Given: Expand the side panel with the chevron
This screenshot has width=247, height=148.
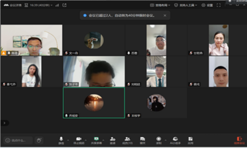Looking at the screenshot, I should [5, 123].
